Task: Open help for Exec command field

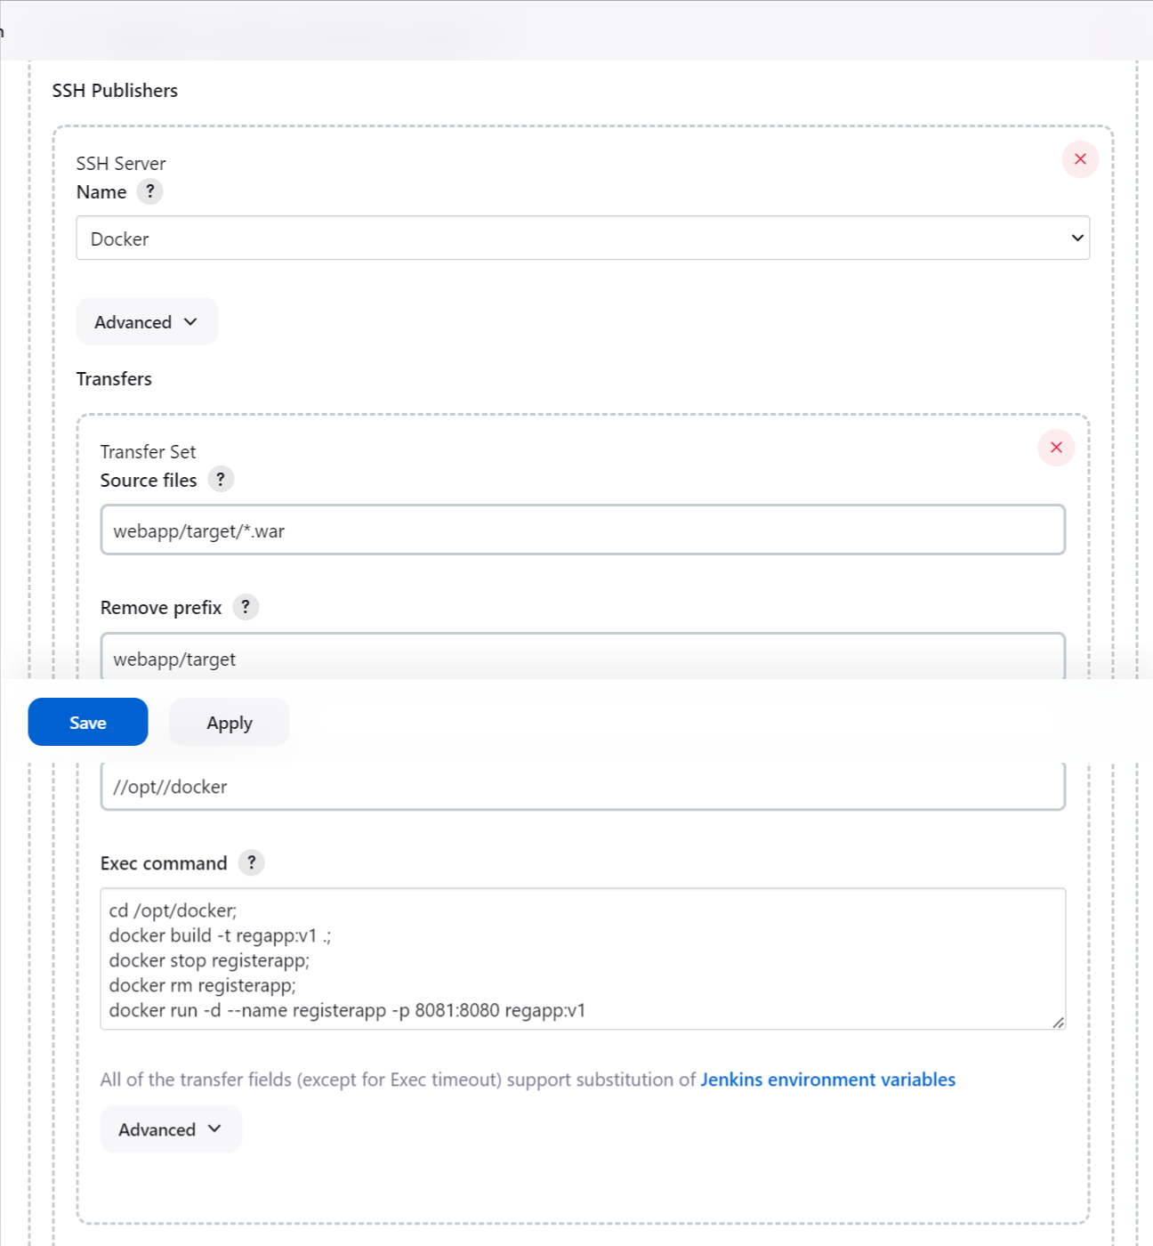Action: click(x=250, y=862)
